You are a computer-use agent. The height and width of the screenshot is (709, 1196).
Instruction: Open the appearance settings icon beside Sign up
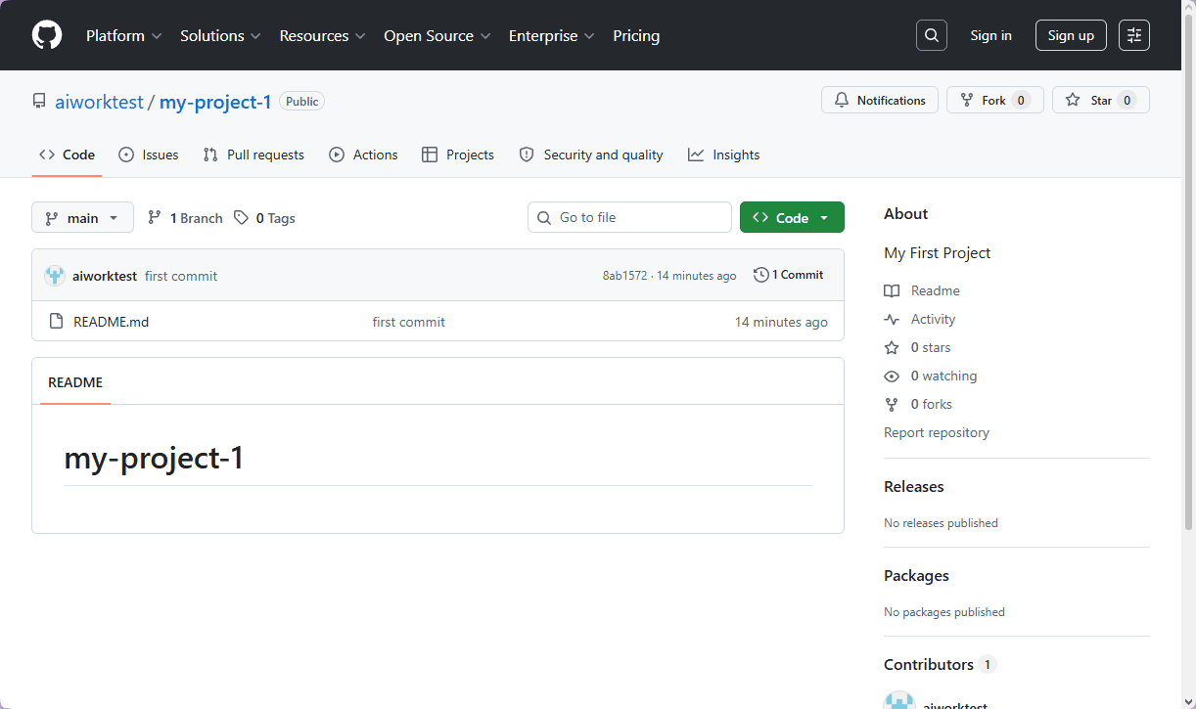pyautogui.click(x=1134, y=35)
